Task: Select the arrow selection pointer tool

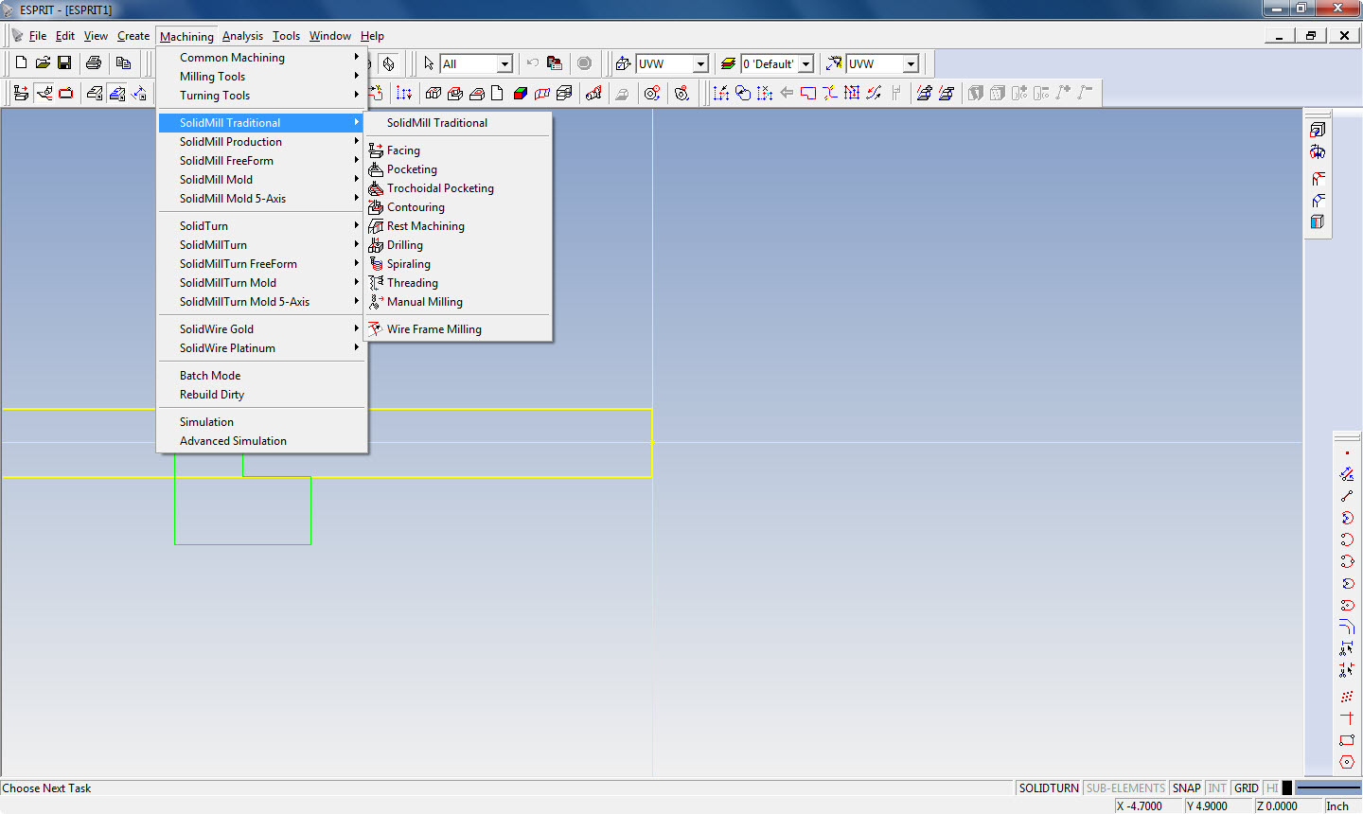Action: coord(429,63)
